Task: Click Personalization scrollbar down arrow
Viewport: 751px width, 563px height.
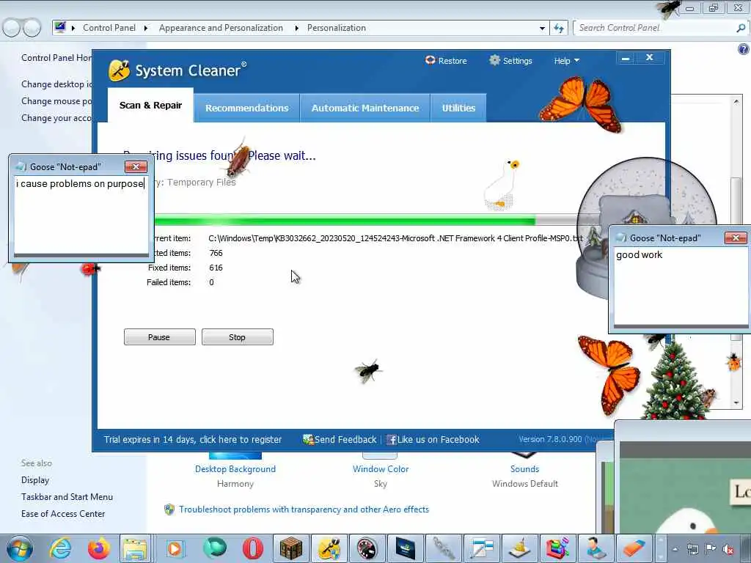Action: pyautogui.click(x=736, y=402)
